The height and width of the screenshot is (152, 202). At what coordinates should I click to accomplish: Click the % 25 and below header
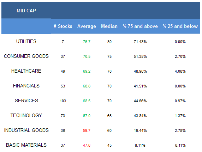tap(180, 26)
